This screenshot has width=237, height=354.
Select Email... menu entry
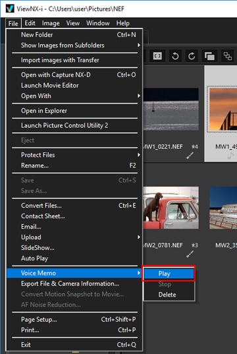click(x=74, y=227)
